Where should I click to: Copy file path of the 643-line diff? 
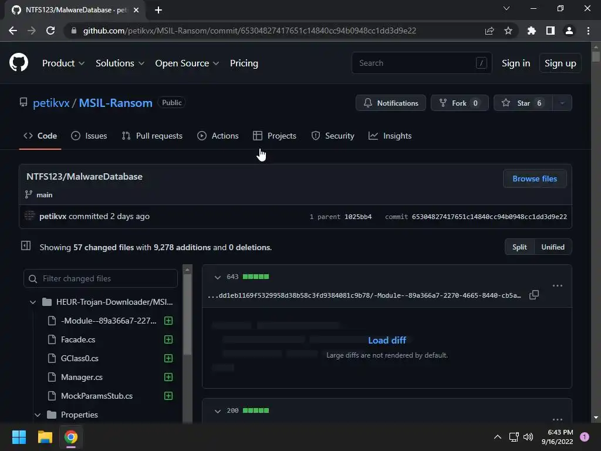[x=534, y=295]
